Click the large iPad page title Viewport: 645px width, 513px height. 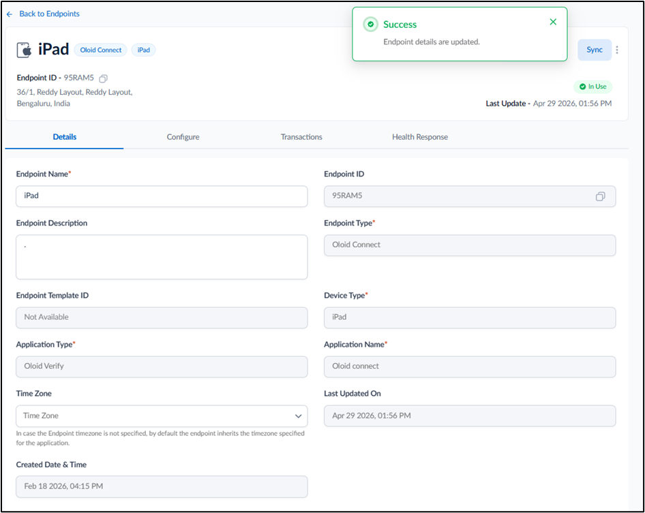53,49
